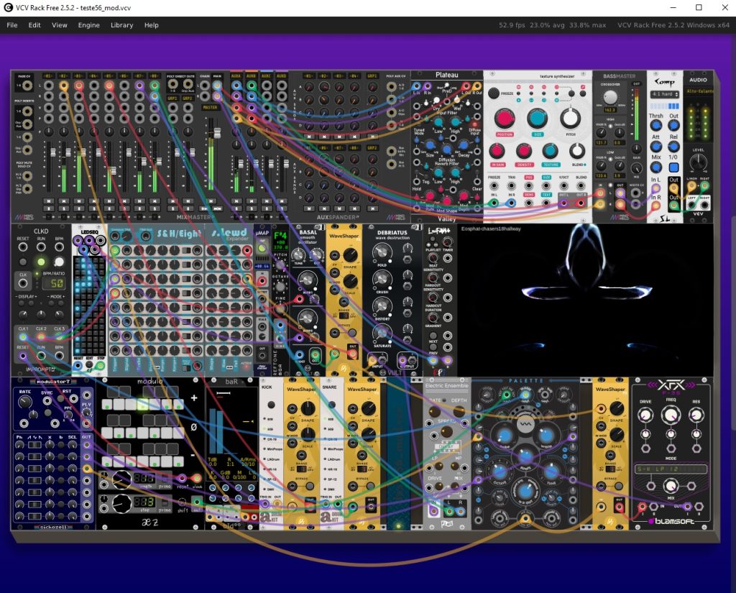This screenshot has height=593, width=736.
Task: Click the GRP1 label on MixMaster
Action: point(172,98)
